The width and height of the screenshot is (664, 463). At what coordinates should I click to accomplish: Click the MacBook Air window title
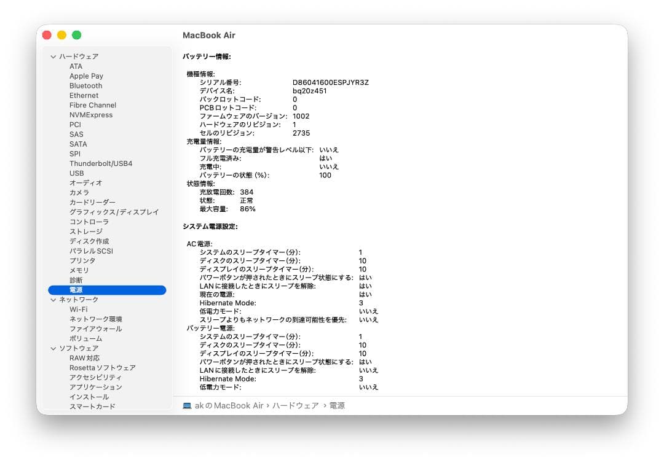click(209, 35)
